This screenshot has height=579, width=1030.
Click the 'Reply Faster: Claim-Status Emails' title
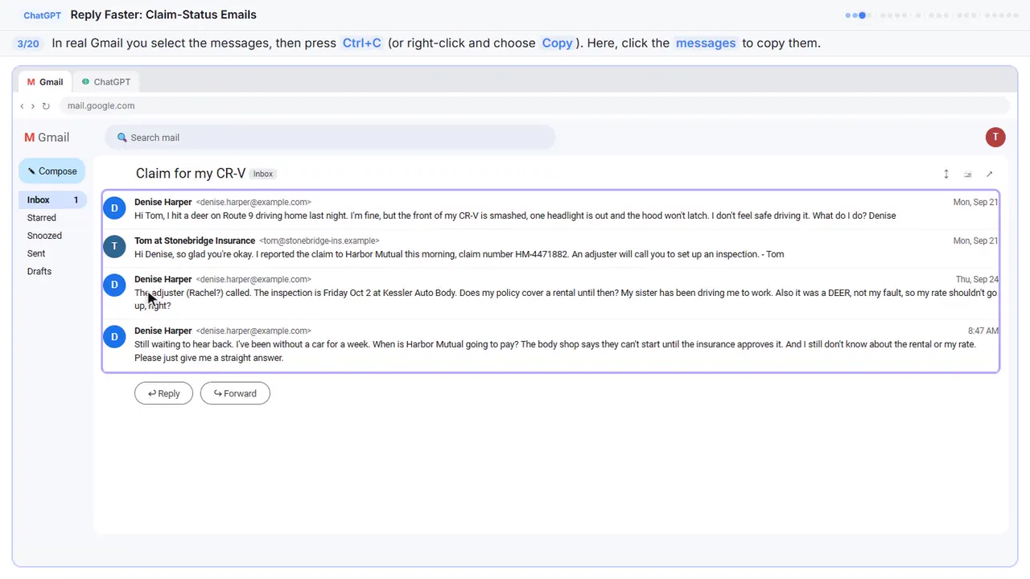(163, 14)
